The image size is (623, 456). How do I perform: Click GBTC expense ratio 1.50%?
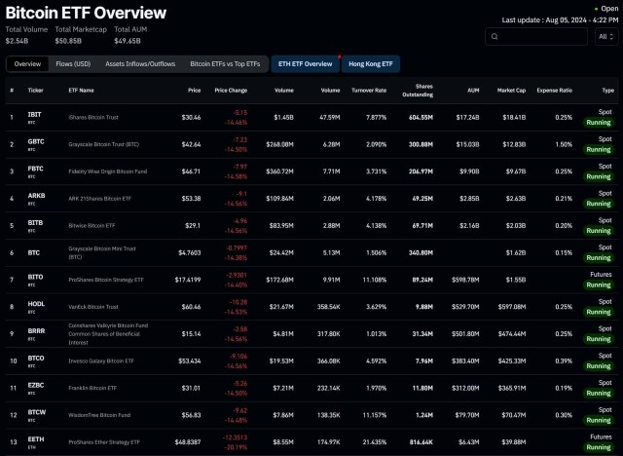[564, 144]
